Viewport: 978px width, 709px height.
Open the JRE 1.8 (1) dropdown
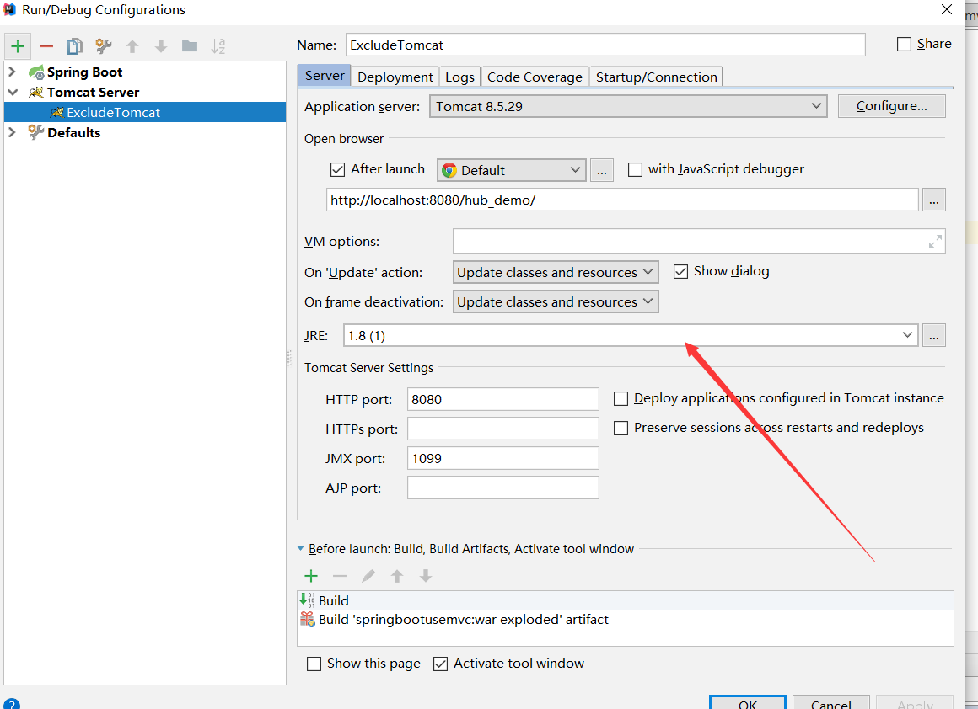click(631, 335)
